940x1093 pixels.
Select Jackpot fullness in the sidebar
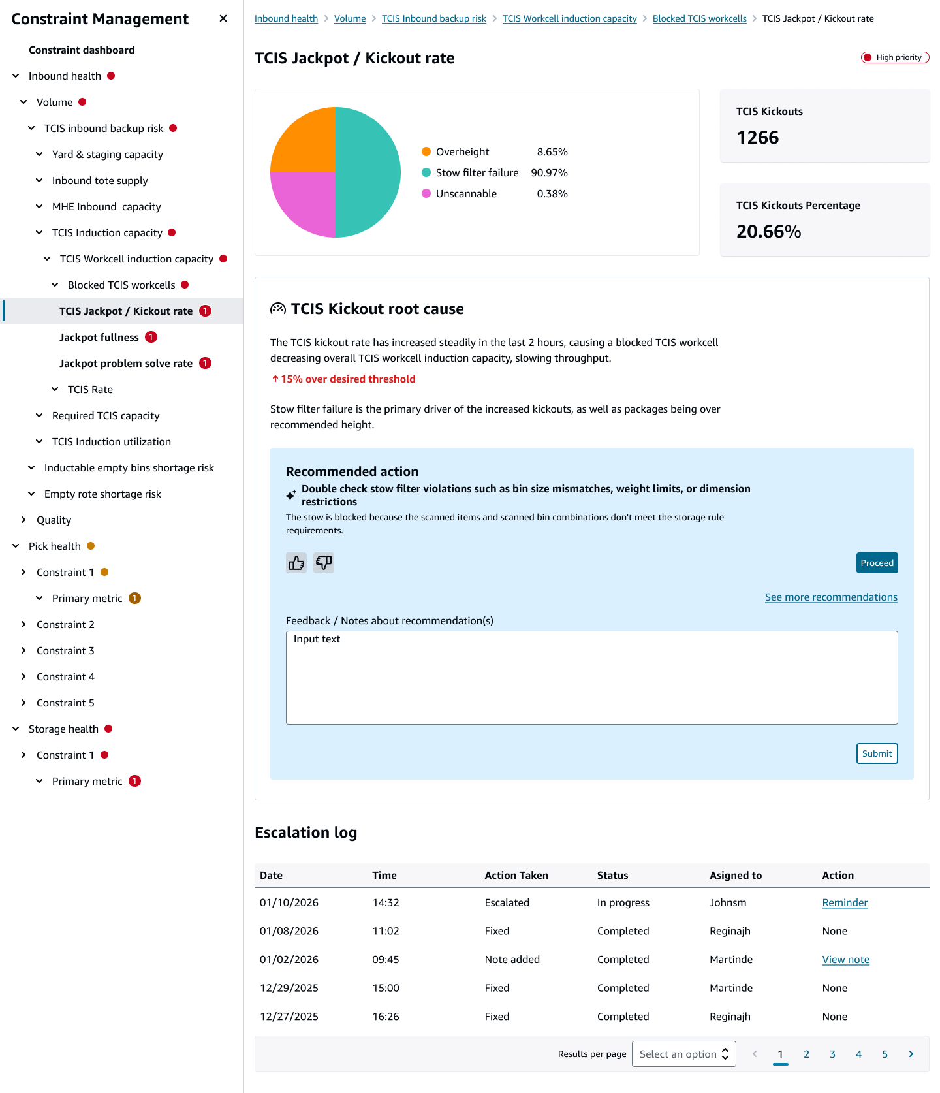click(99, 337)
